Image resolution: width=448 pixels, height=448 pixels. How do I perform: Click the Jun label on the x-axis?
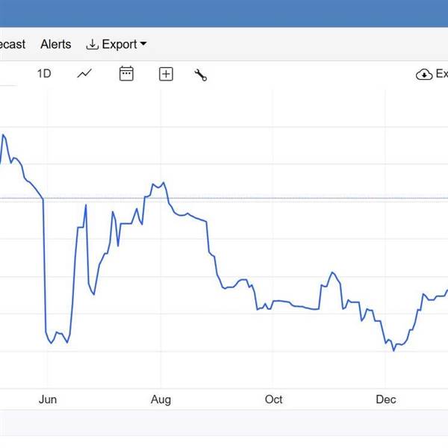(48, 399)
